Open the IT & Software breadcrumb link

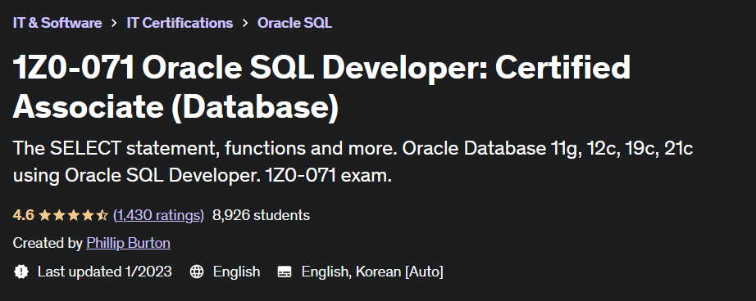click(57, 23)
